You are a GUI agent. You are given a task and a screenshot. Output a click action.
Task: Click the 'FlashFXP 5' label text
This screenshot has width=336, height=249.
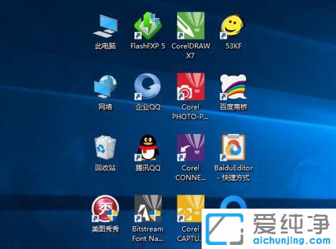click(148, 46)
